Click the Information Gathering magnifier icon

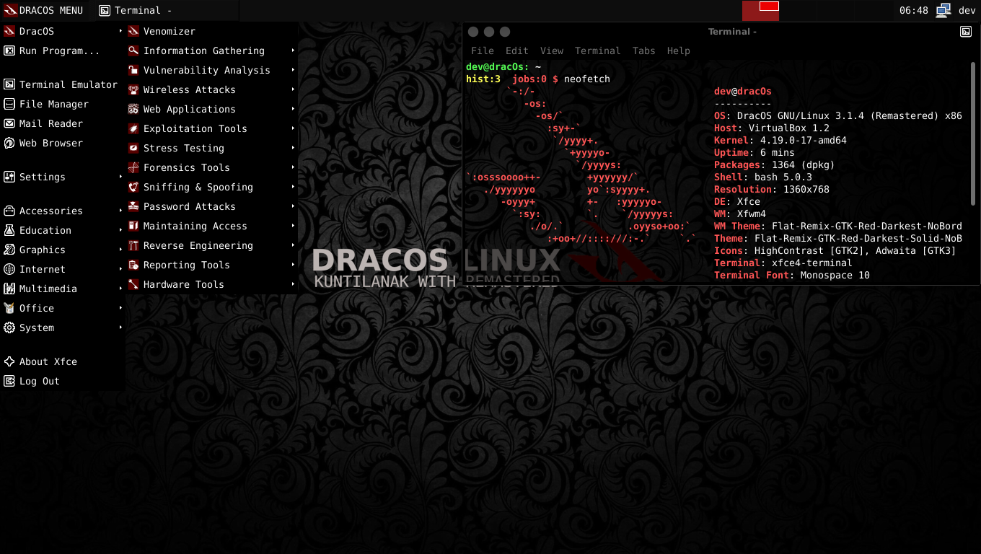(x=133, y=50)
